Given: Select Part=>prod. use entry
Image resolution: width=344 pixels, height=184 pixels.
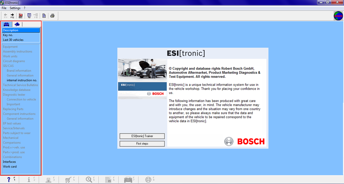Looking at the screenshot, I should (14, 152).
